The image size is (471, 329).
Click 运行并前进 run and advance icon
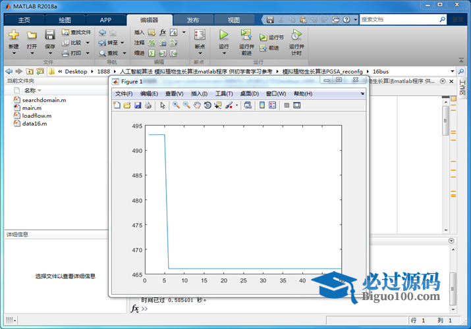click(x=246, y=35)
